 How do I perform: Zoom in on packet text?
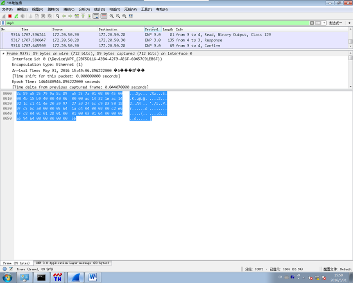point(111,16)
